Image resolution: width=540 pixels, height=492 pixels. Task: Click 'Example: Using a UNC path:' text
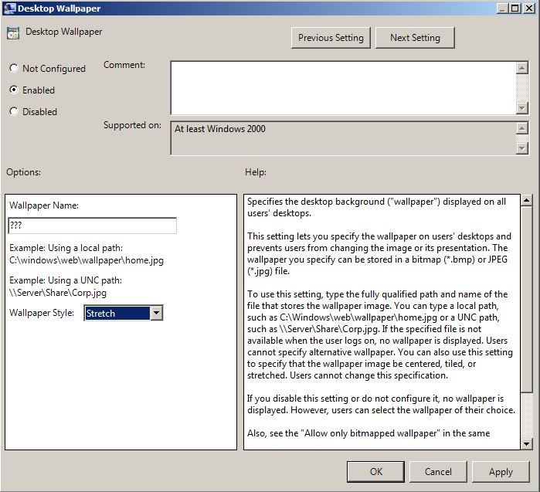pyautogui.click(x=66, y=280)
